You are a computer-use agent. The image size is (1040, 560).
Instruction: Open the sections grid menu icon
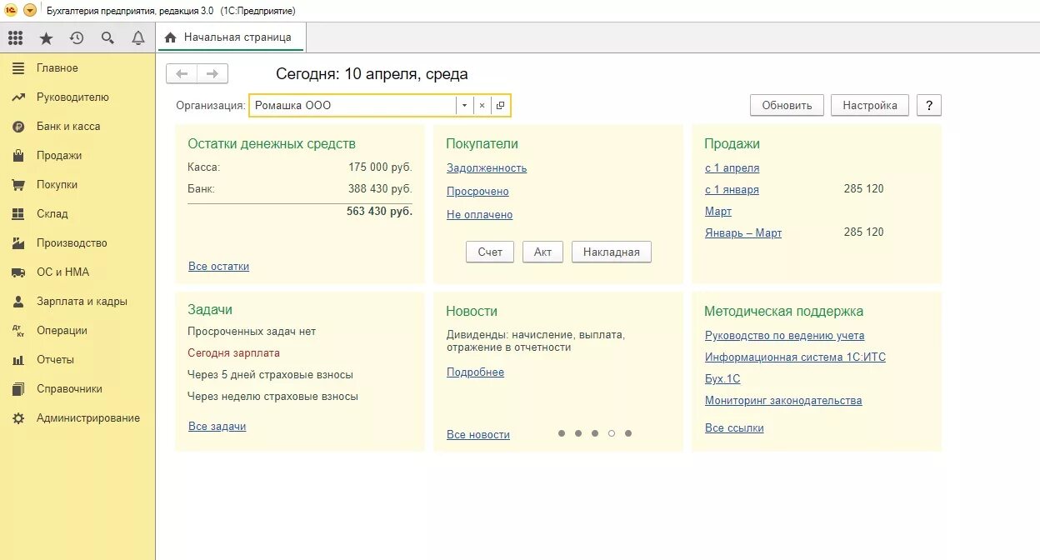click(15, 37)
